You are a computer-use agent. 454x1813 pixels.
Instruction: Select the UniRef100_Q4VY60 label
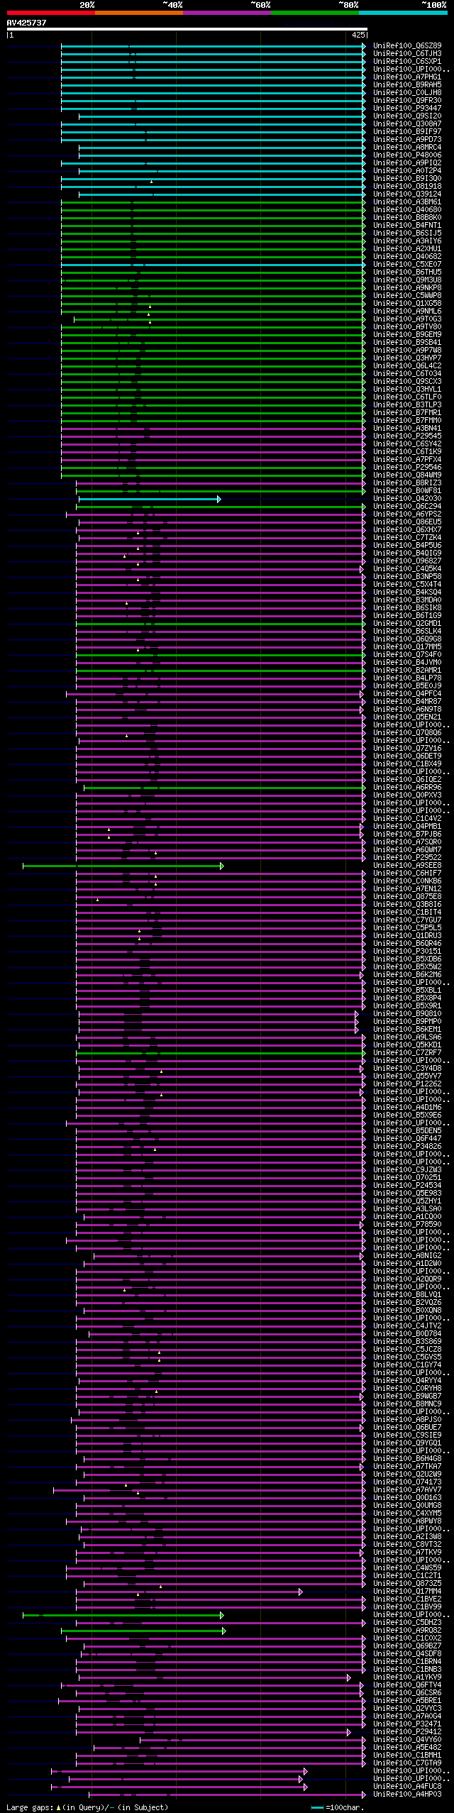click(x=407, y=1740)
